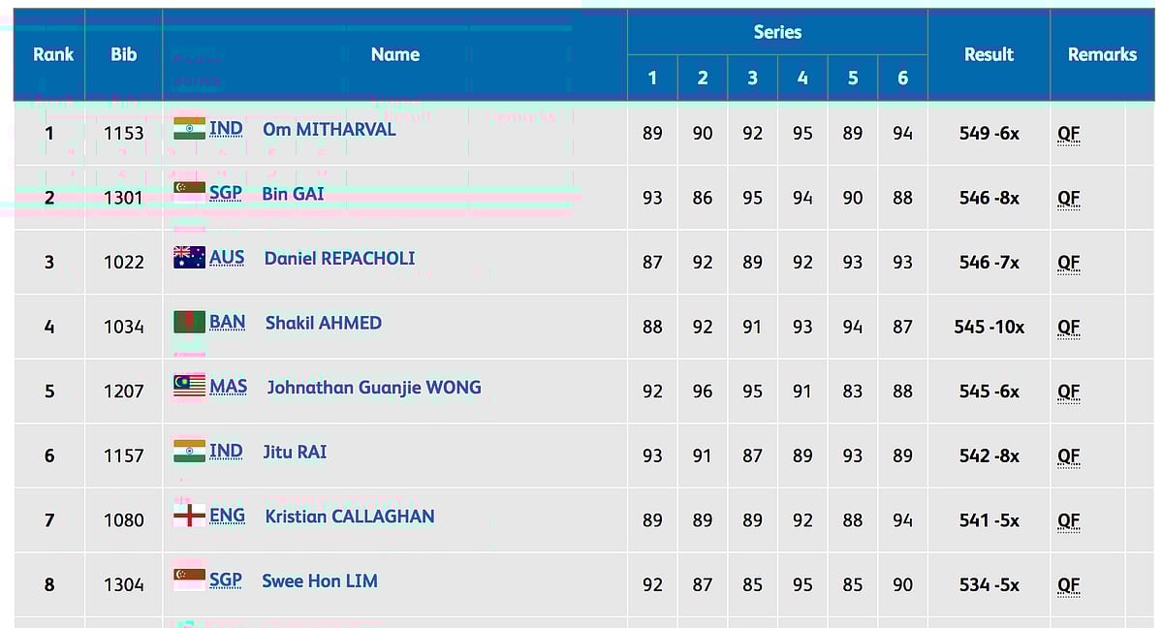Click the Singapore flag beside Swee Hon LIM

[189, 580]
